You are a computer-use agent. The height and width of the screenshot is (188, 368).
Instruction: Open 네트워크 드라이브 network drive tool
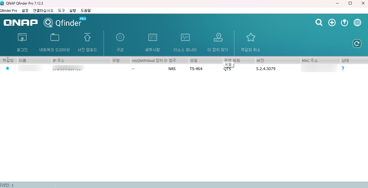tap(55, 37)
